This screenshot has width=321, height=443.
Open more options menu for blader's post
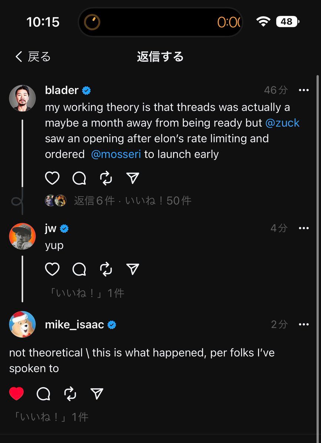304,90
